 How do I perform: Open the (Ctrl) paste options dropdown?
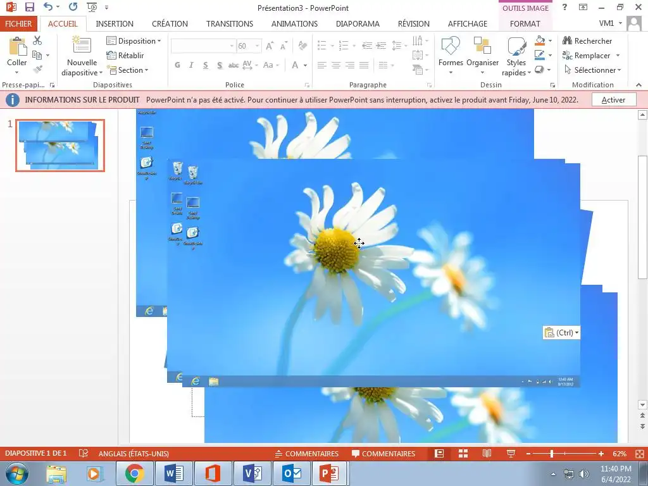562,332
